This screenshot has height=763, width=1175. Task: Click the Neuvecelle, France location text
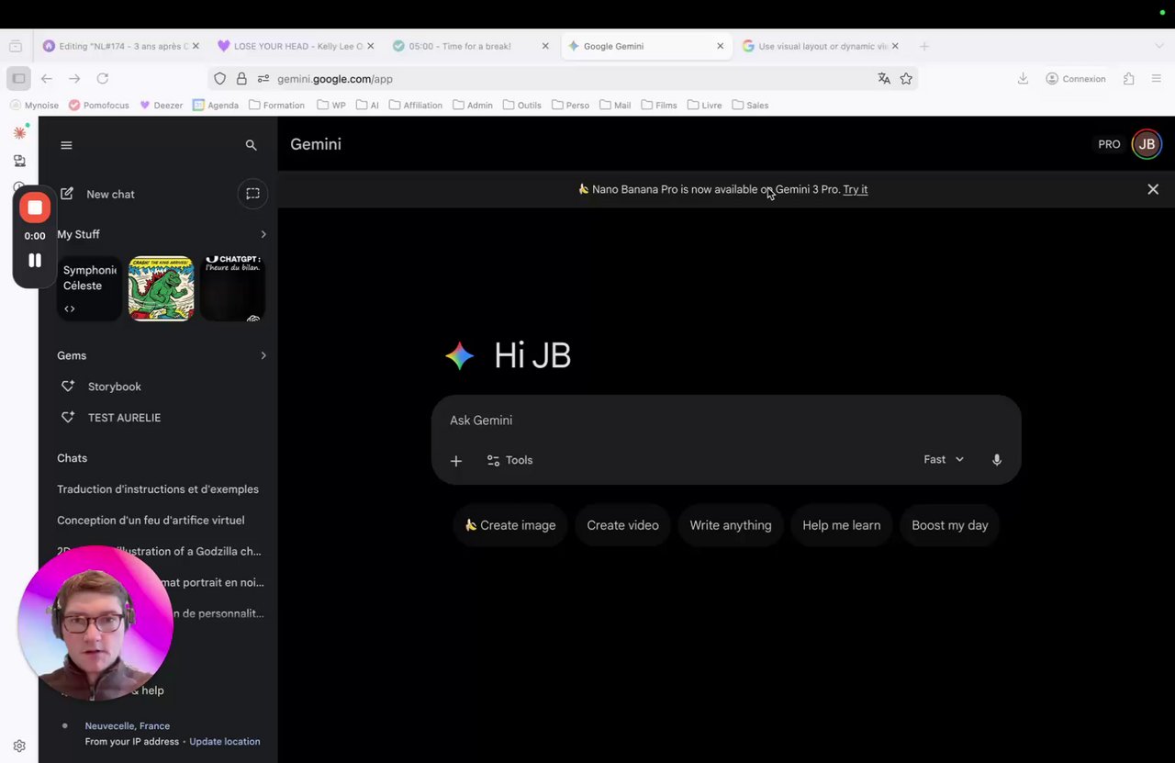click(x=128, y=726)
